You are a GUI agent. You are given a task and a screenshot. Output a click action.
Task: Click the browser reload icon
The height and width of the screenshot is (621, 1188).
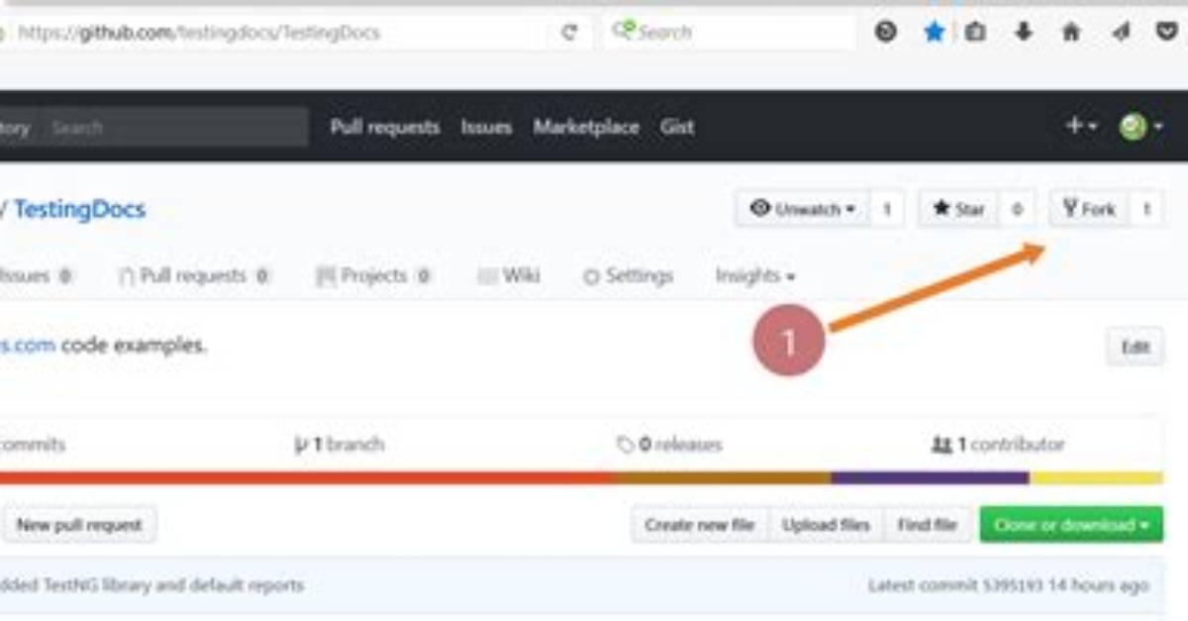coord(569,33)
